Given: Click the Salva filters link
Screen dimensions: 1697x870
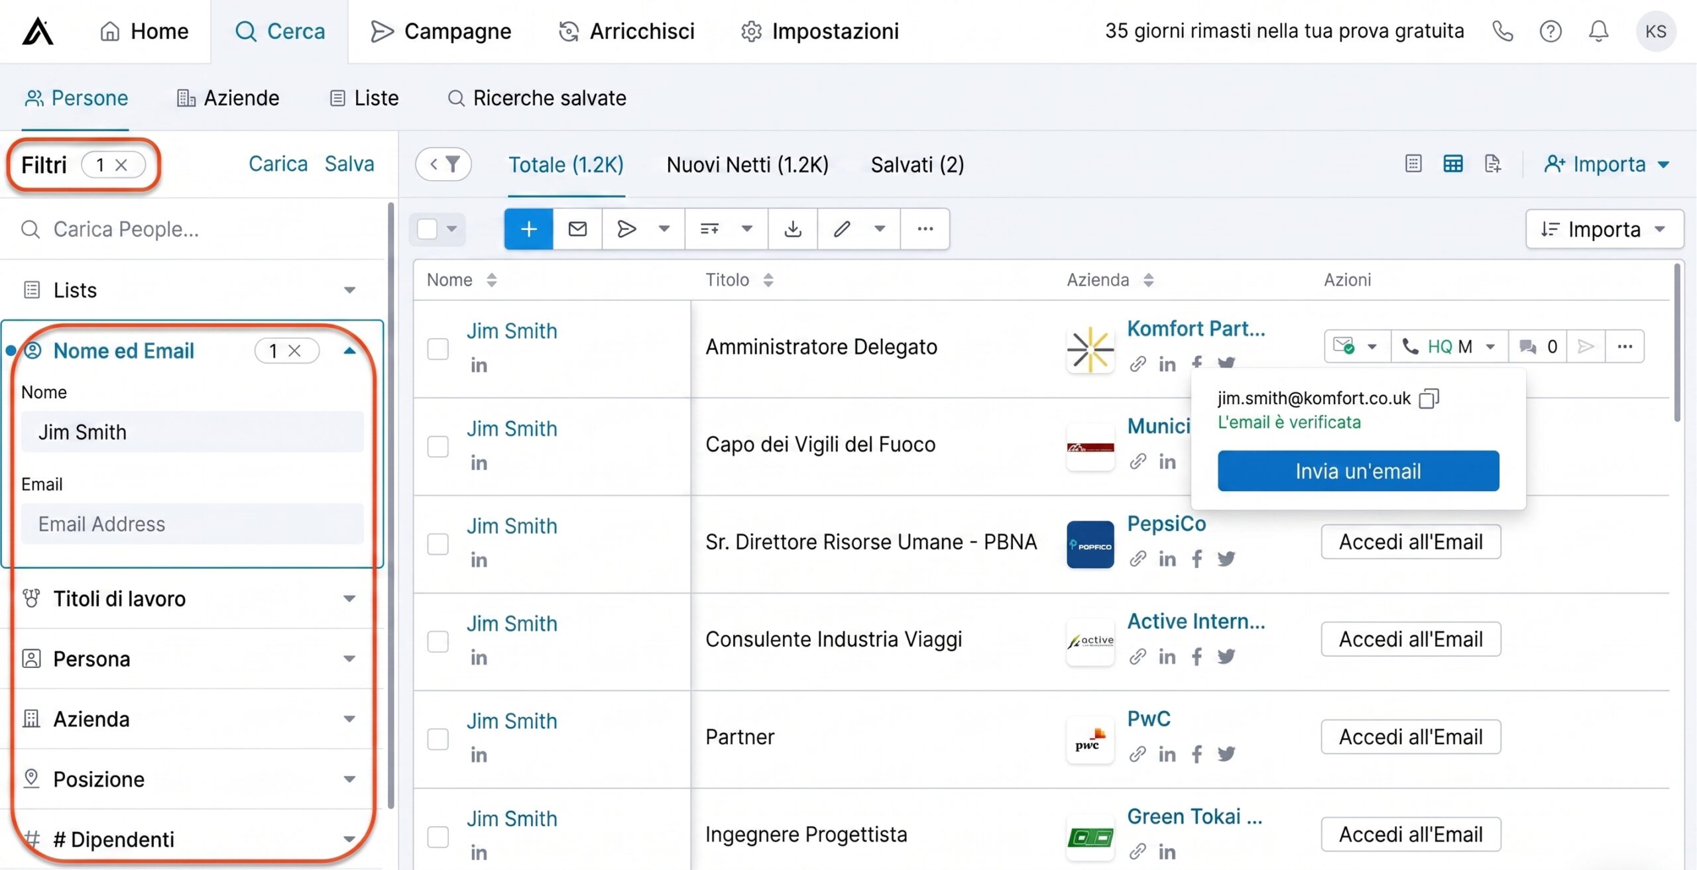Looking at the screenshot, I should click(x=349, y=164).
